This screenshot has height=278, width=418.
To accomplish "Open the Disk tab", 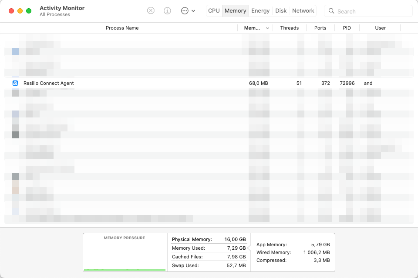I will pos(281,10).
